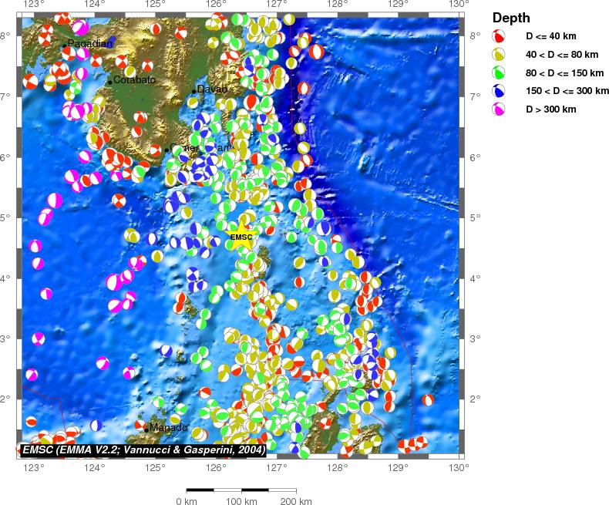Viewport: 609px width, 505px height.
Task: Click the black city dot beside Manado
Action: (146, 429)
